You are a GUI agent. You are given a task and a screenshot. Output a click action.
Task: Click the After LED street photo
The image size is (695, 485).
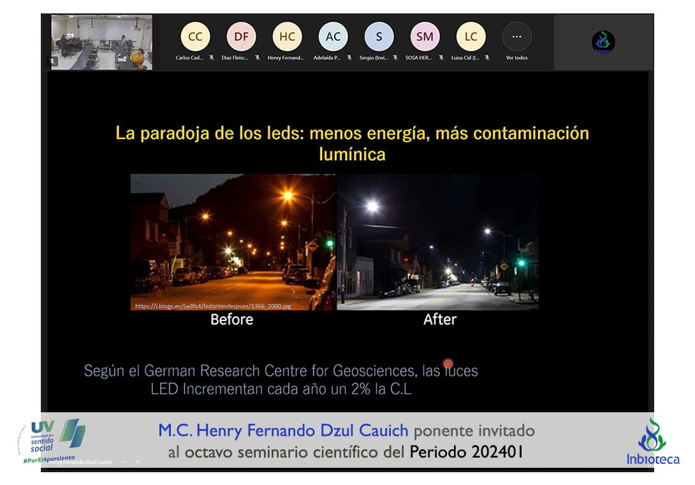(437, 241)
